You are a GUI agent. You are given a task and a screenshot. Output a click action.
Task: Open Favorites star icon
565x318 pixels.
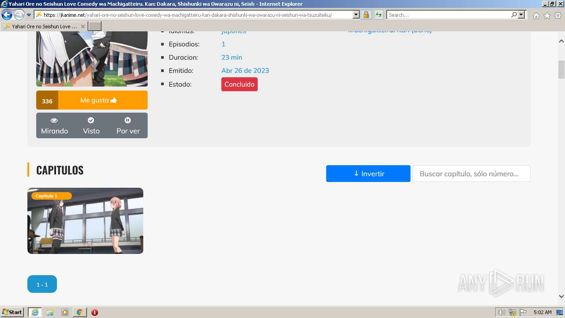pos(547,15)
